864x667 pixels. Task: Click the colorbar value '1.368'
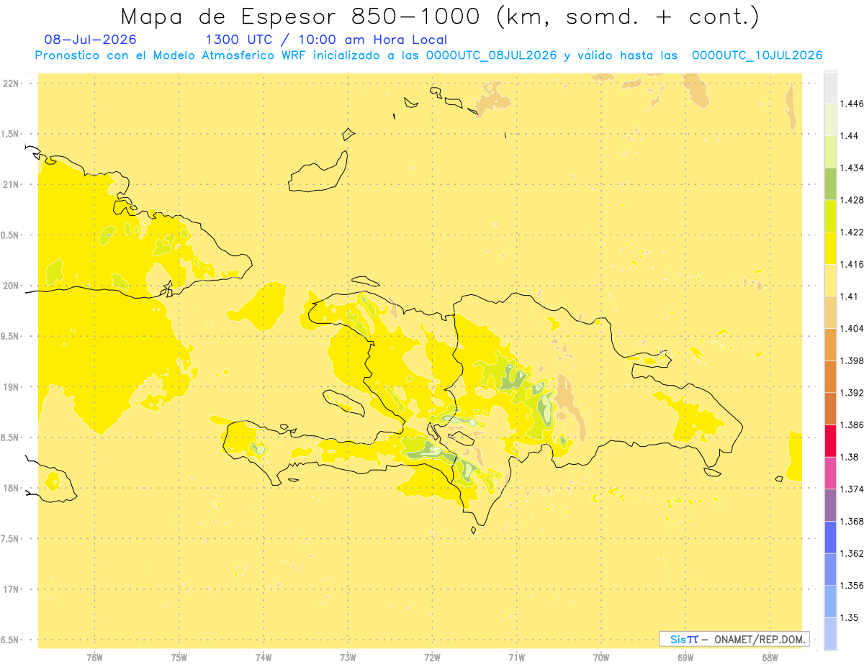851,521
